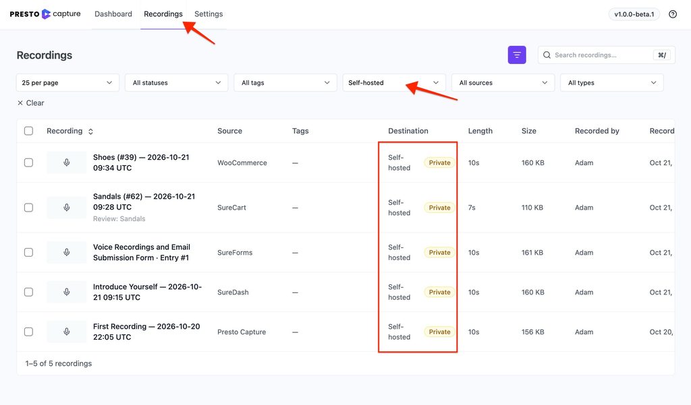Click the 1–5 of 5 recordings text
This screenshot has height=405, width=691.
point(59,363)
